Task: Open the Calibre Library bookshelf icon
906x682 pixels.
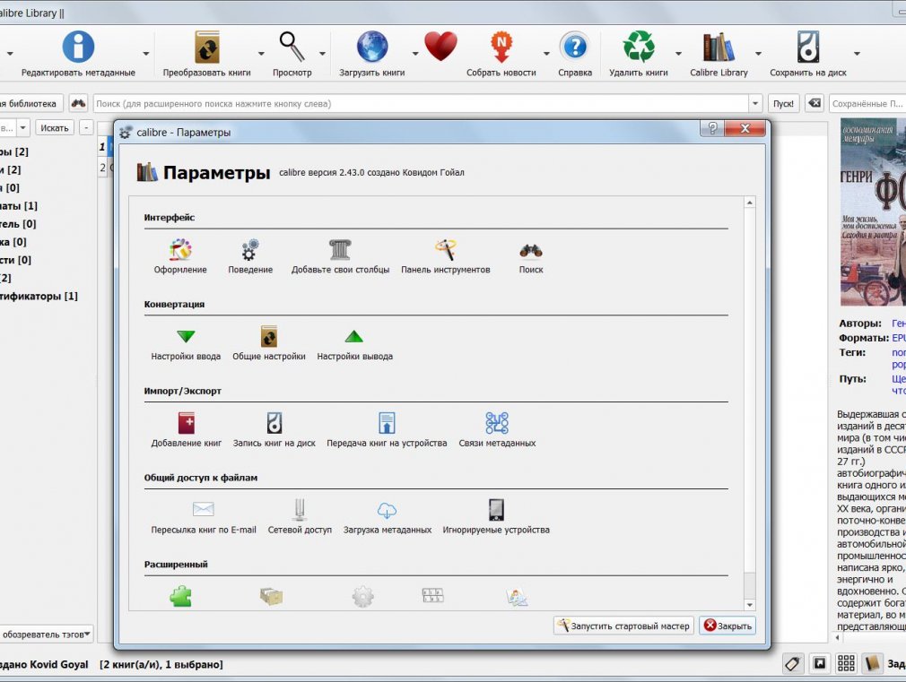Action: click(719, 54)
